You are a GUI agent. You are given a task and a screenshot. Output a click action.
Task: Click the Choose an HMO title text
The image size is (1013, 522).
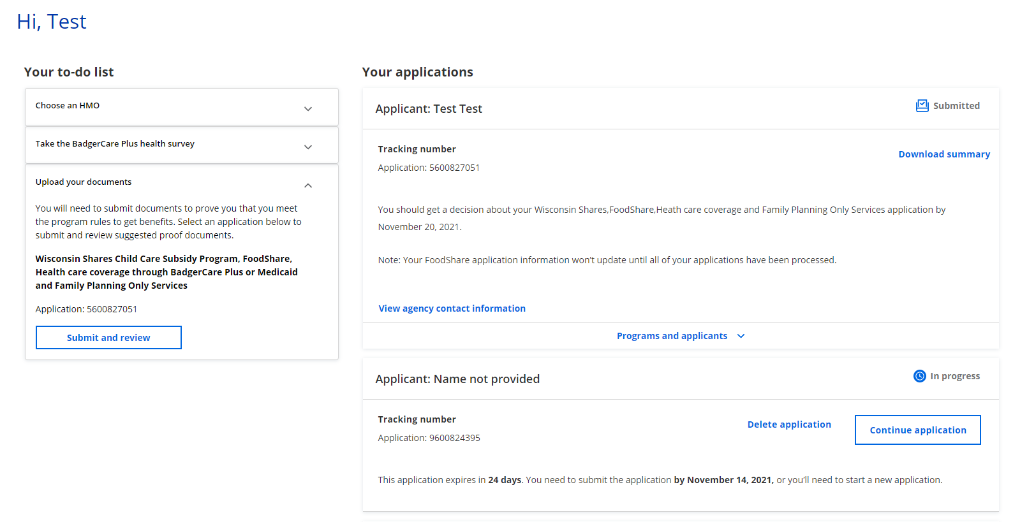68,106
